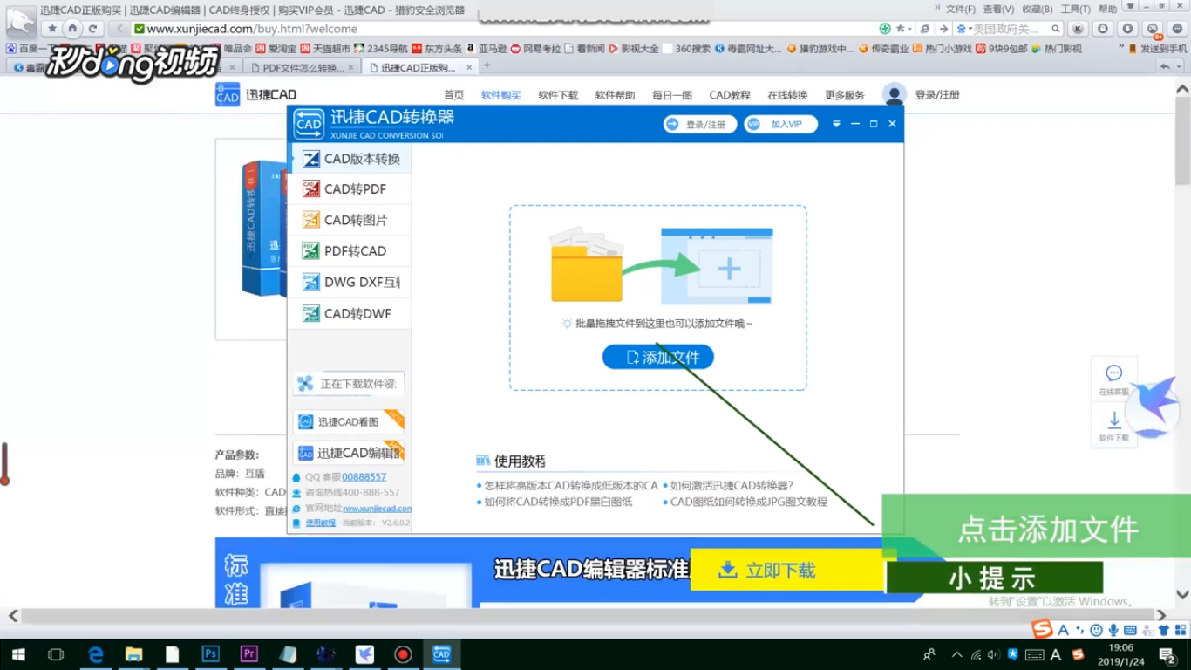Click the website user avatar icon

894,95
